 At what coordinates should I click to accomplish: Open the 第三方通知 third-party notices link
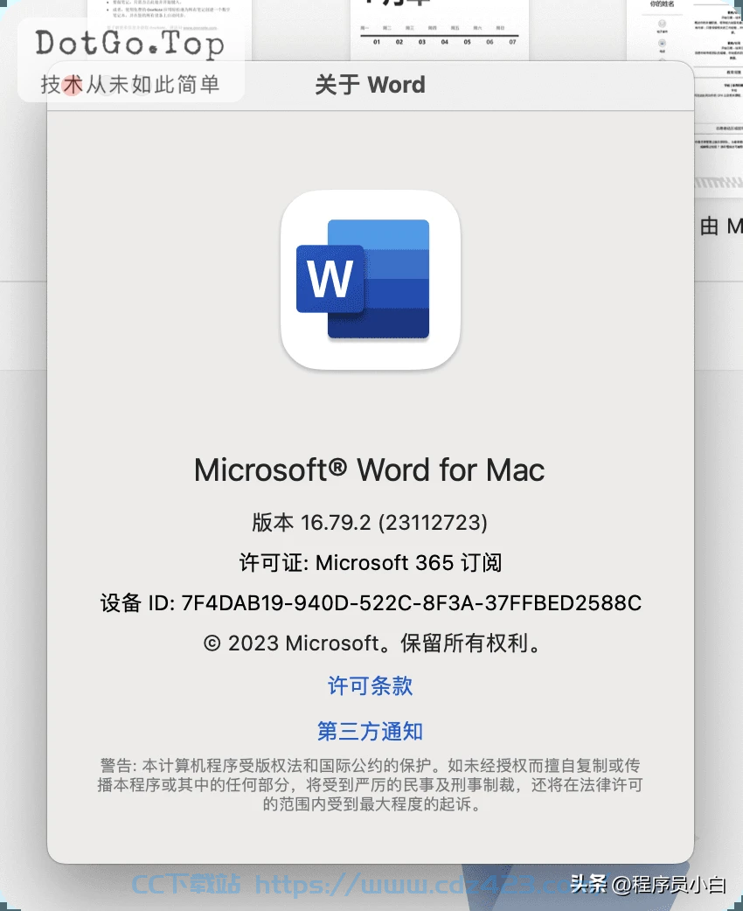[371, 732]
